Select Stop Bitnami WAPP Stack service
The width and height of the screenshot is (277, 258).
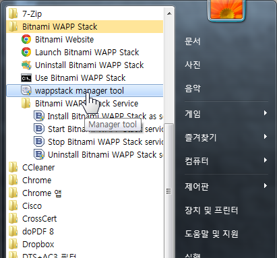[x=105, y=142]
